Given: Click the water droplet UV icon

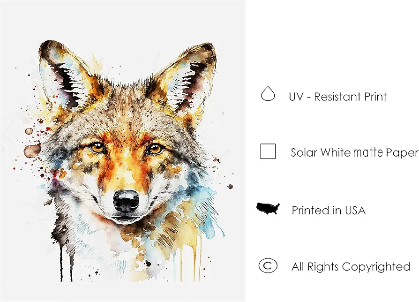Looking at the screenshot, I should [268, 93].
